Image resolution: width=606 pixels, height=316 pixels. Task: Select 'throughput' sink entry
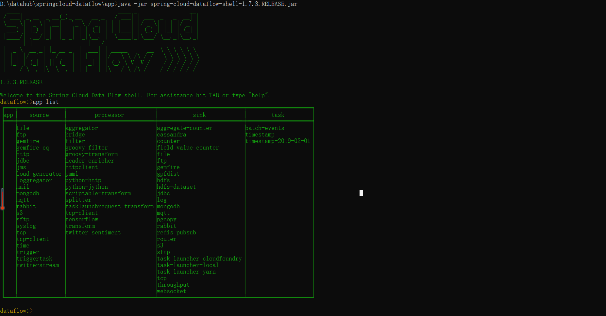pos(173,285)
